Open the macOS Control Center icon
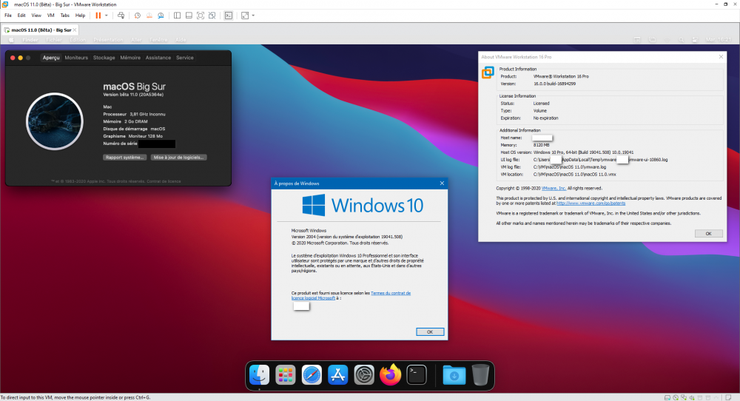The height and width of the screenshot is (401, 740). click(x=695, y=40)
